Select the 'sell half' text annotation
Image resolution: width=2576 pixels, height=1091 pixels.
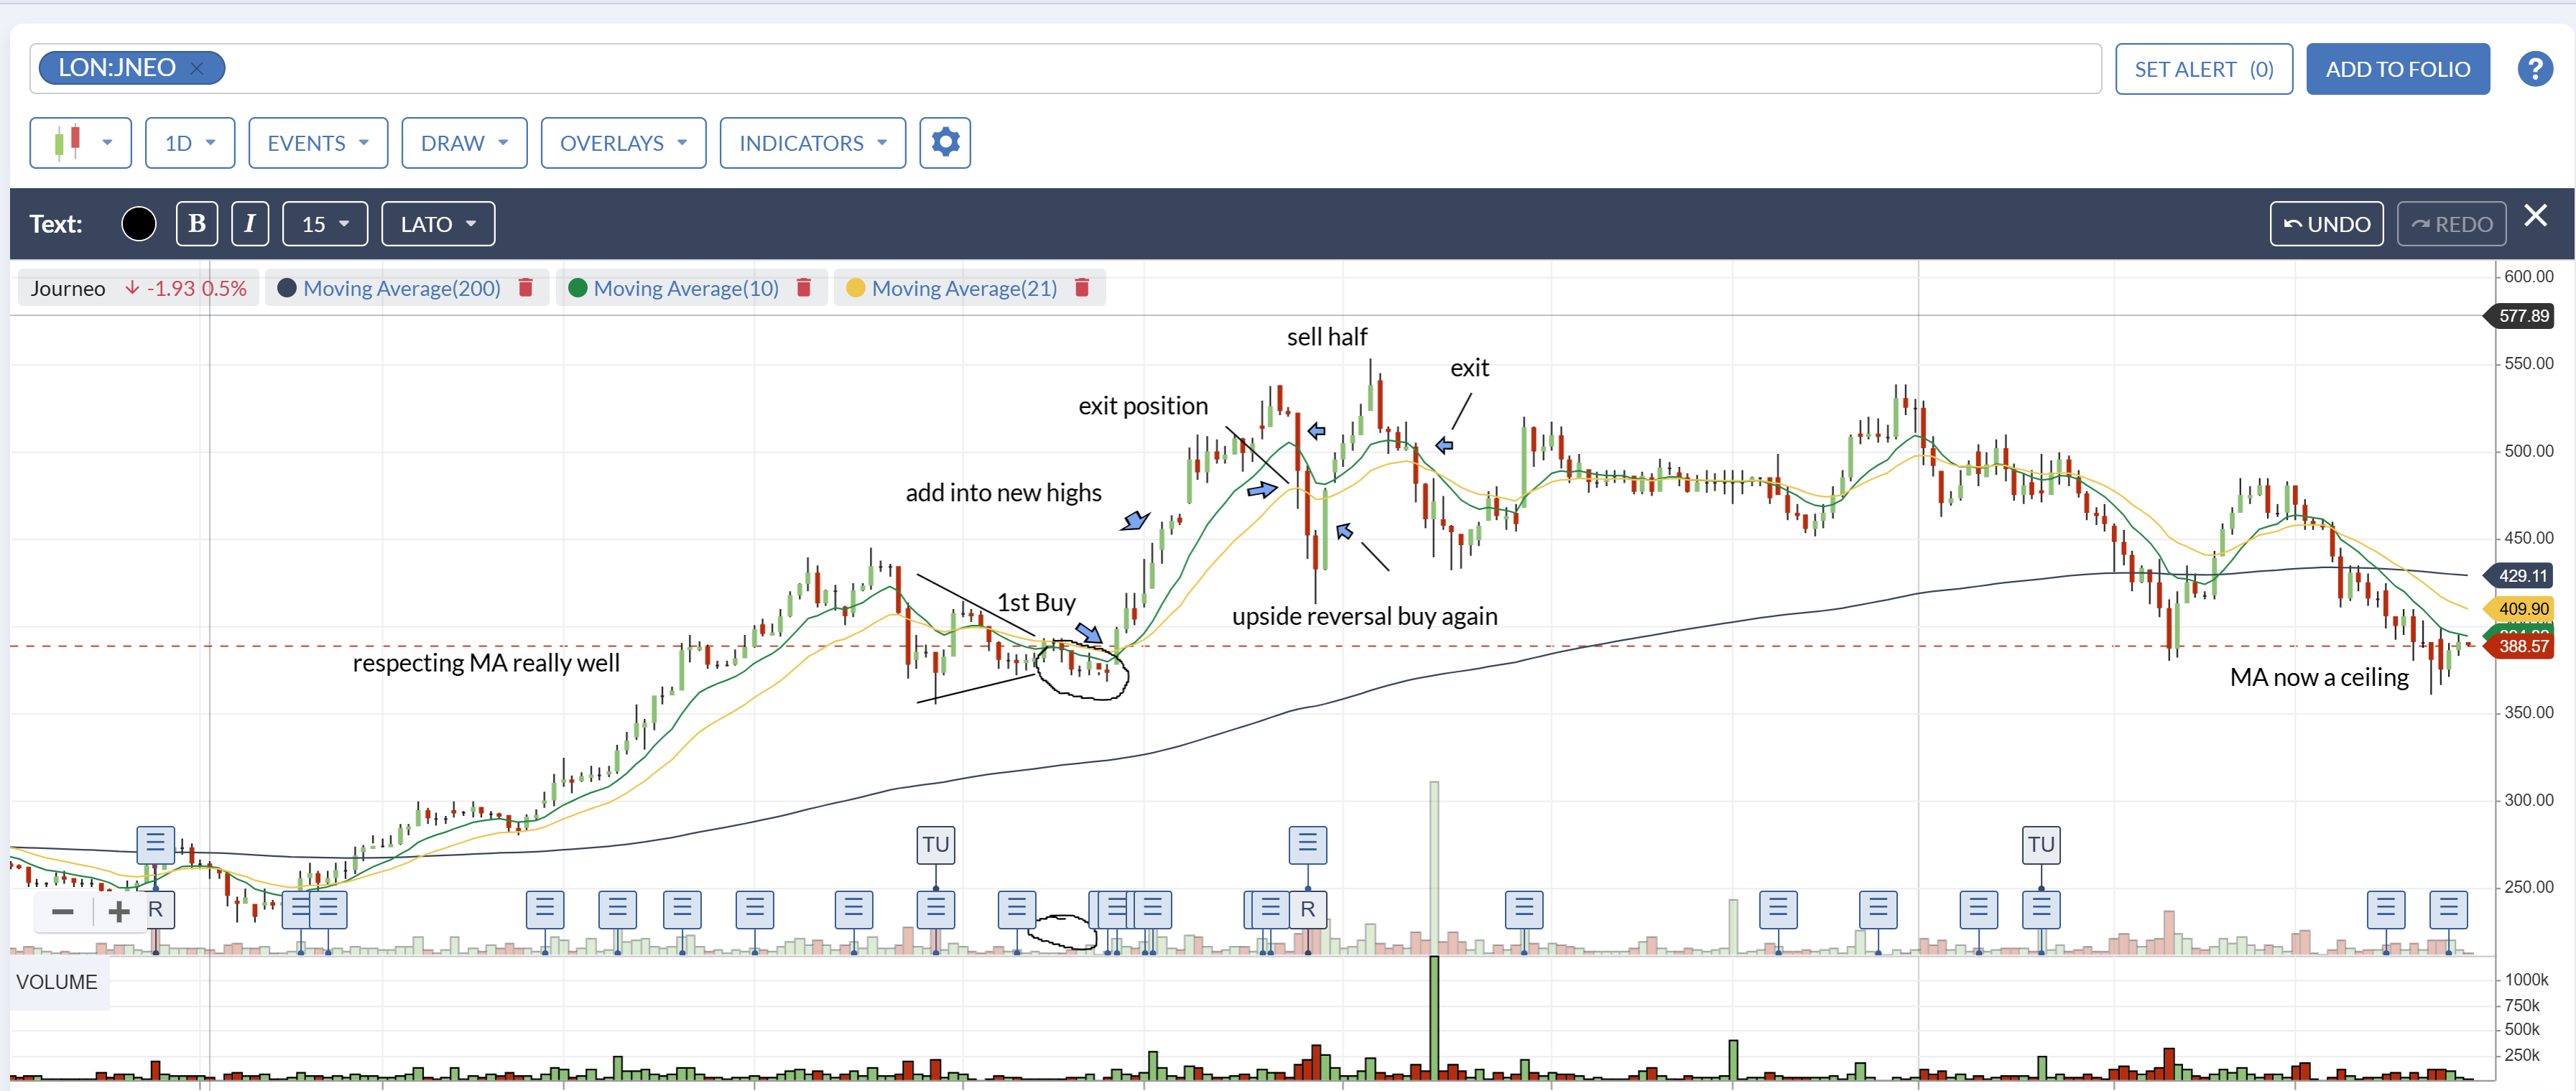point(1326,337)
